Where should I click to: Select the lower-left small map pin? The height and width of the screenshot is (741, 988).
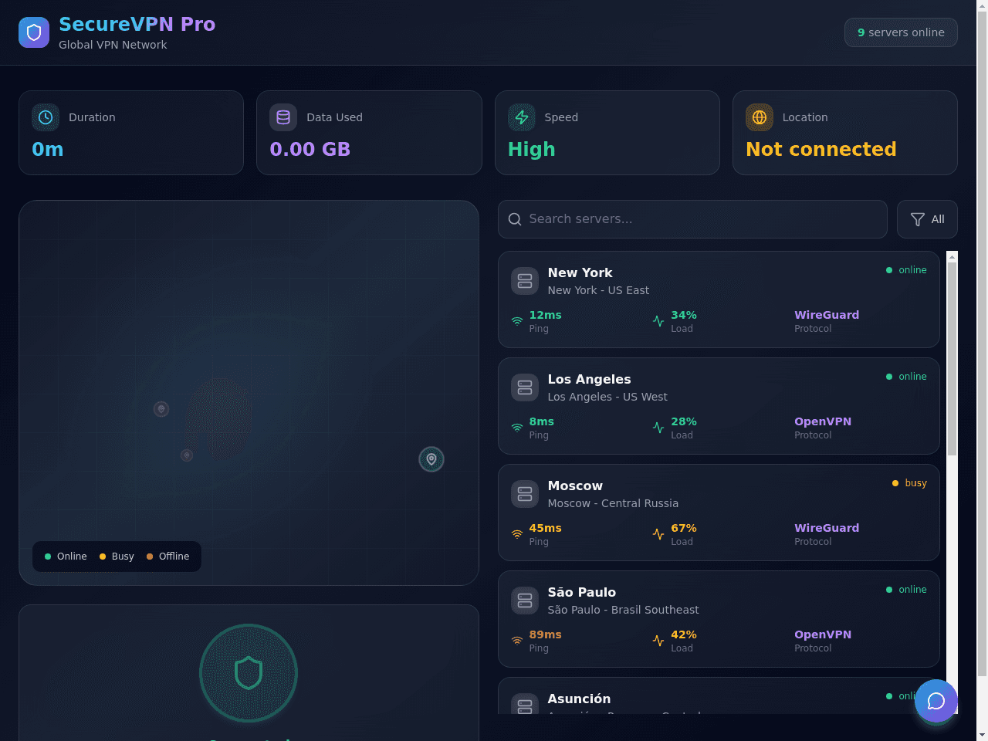click(x=187, y=455)
